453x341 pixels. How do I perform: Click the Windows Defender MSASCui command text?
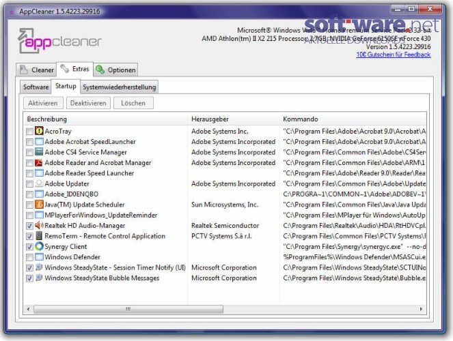coord(355,257)
